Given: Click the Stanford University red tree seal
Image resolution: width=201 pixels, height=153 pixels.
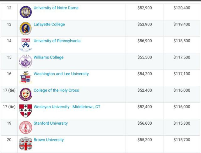Looking at the screenshot, I should tap(26, 127).
